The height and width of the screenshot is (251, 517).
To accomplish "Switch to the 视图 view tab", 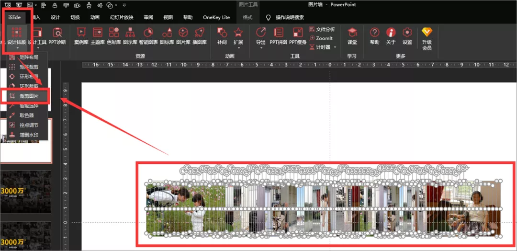I will pyautogui.click(x=168, y=17).
